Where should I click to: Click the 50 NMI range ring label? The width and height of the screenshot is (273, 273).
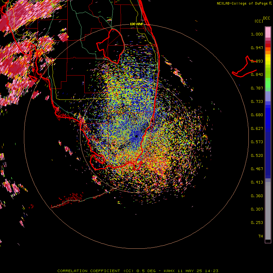(x=136, y=80)
